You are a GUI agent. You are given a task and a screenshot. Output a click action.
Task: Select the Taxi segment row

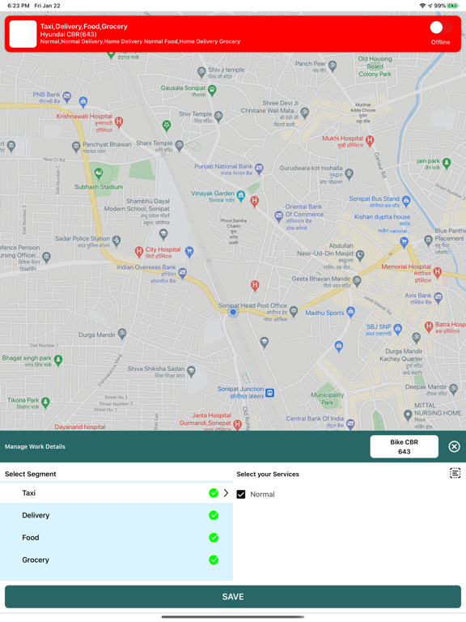pyautogui.click(x=116, y=492)
